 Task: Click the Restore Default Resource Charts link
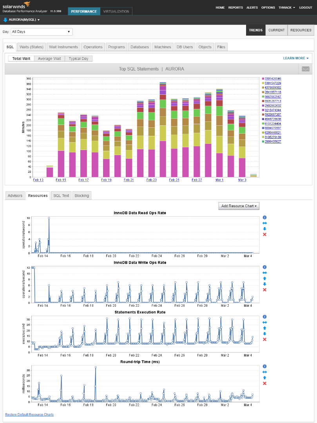(29, 414)
